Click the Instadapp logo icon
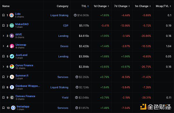 click(13, 108)
